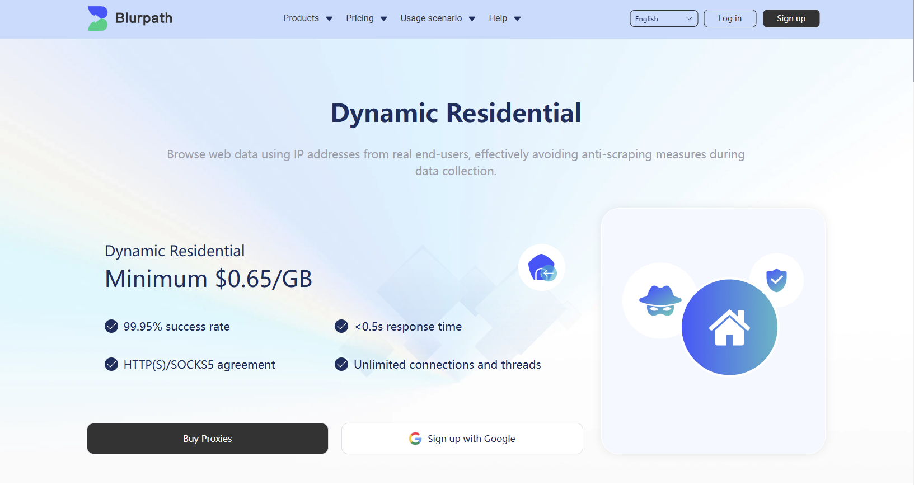Open the Help menu
Image resolution: width=914 pixels, height=485 pixels.
pos(498,18)
